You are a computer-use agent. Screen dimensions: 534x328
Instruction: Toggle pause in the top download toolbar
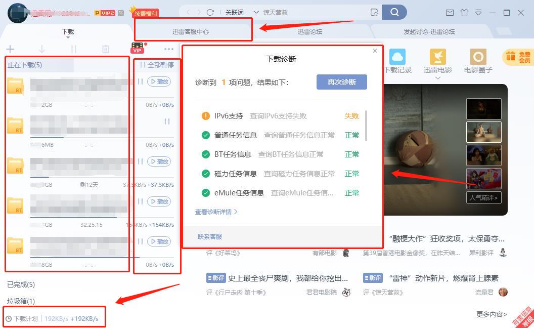74,49
